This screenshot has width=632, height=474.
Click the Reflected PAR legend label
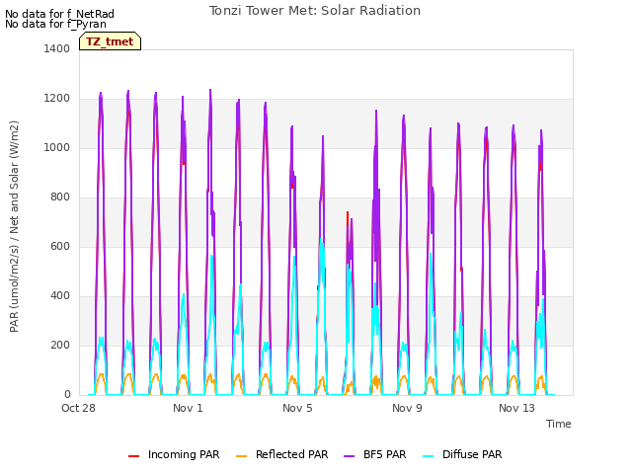click(x=292, y=454)
